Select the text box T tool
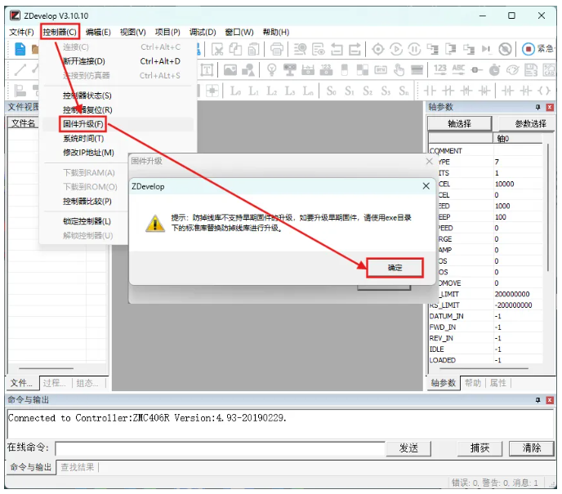The height and width of the screenshot is (494, 562). [x=207, y=70]
